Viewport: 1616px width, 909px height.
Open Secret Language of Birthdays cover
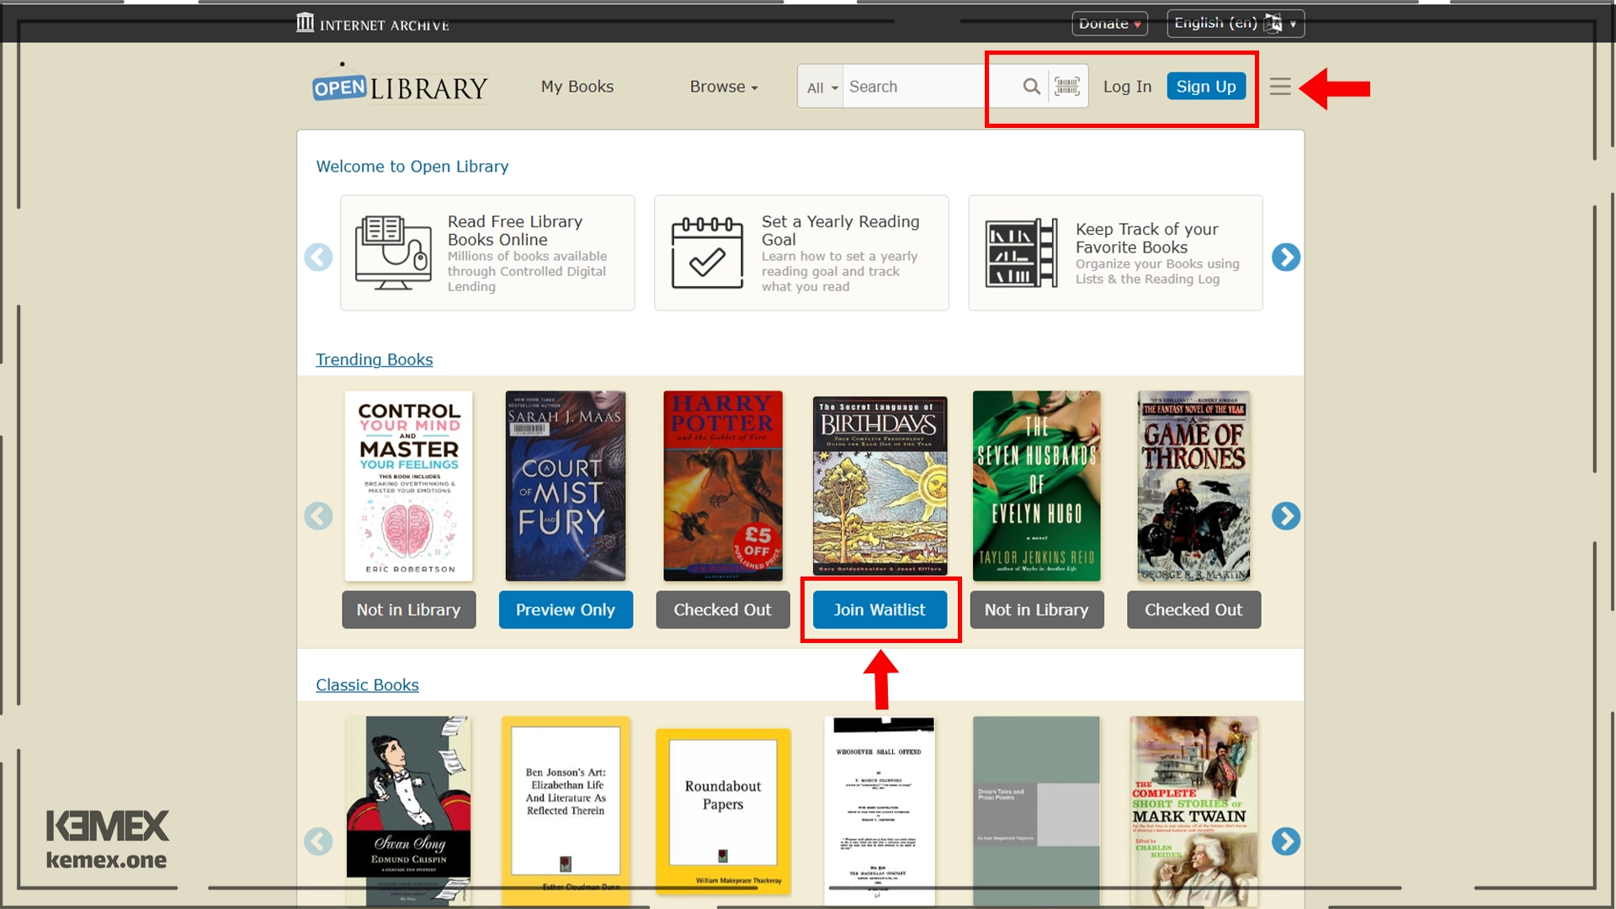(x=880, y=486)
